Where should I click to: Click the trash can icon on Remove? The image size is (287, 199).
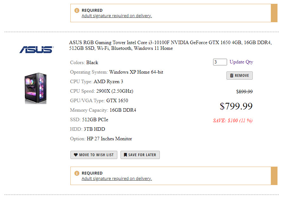click(232, 76)
